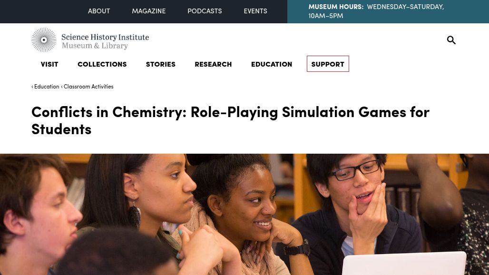Click the sunburst logo icon
This screenshot has width=489, height=275.
click(x=44, y=40)
